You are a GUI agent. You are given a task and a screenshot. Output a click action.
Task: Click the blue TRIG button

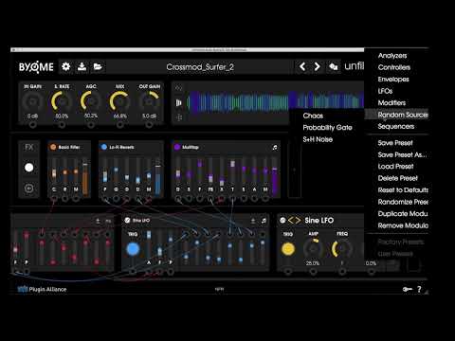point(133,249)
